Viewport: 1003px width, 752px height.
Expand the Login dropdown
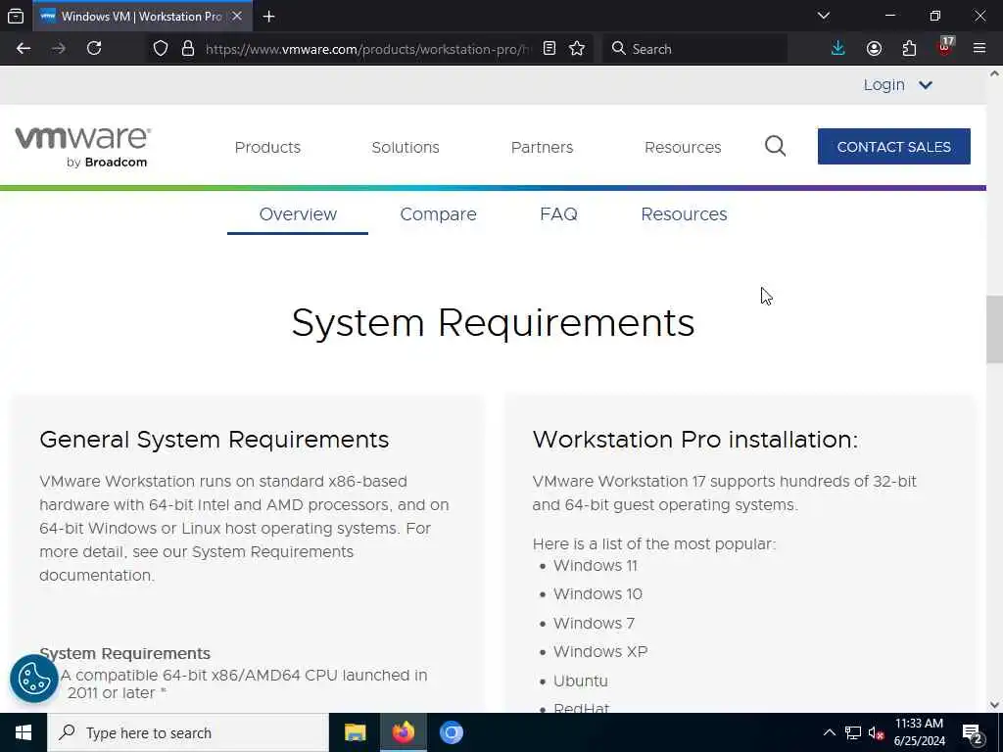tap(897, 84)
